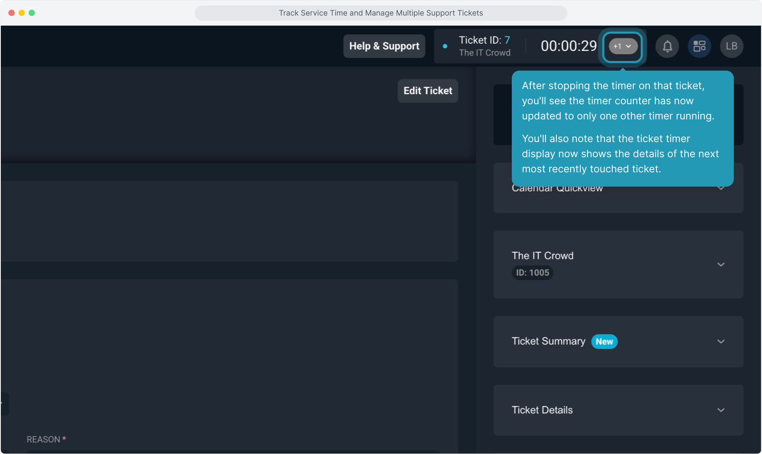The height and width of the screenshot is (454, 762).
Task: Expand the Ticket Summary chevron
Action: tap(721, 341)
